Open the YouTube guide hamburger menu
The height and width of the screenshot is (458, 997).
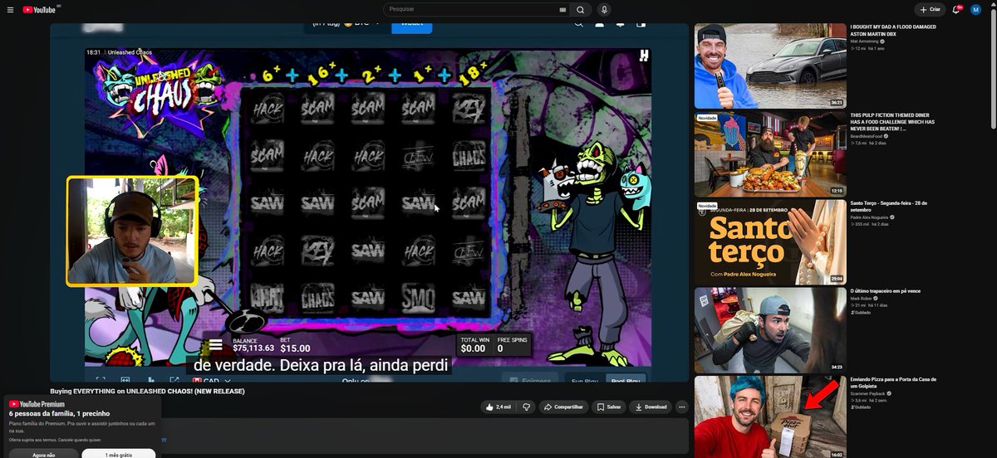pyautogui.click(x=10, y=9)
